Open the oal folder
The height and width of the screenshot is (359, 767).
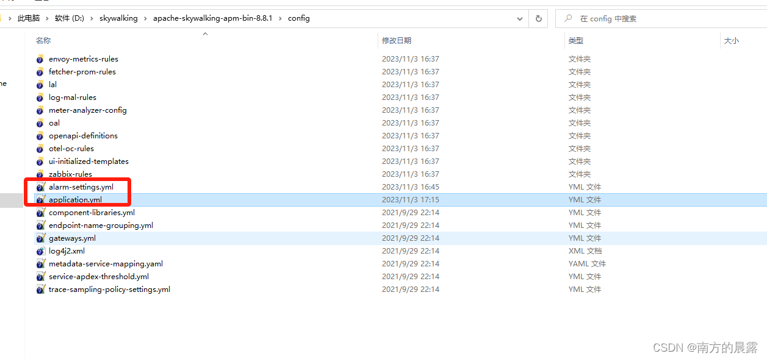click(54, 123)
